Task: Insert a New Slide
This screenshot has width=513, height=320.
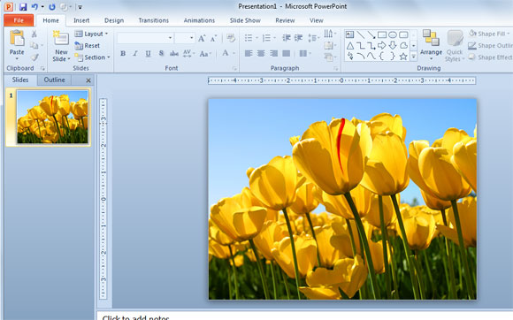Action: pos(61,46)
